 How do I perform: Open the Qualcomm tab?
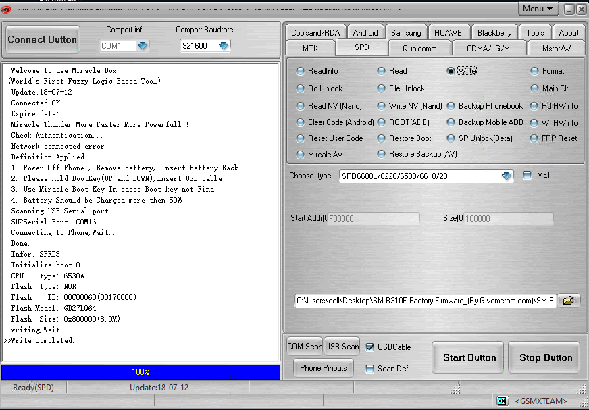419,48
